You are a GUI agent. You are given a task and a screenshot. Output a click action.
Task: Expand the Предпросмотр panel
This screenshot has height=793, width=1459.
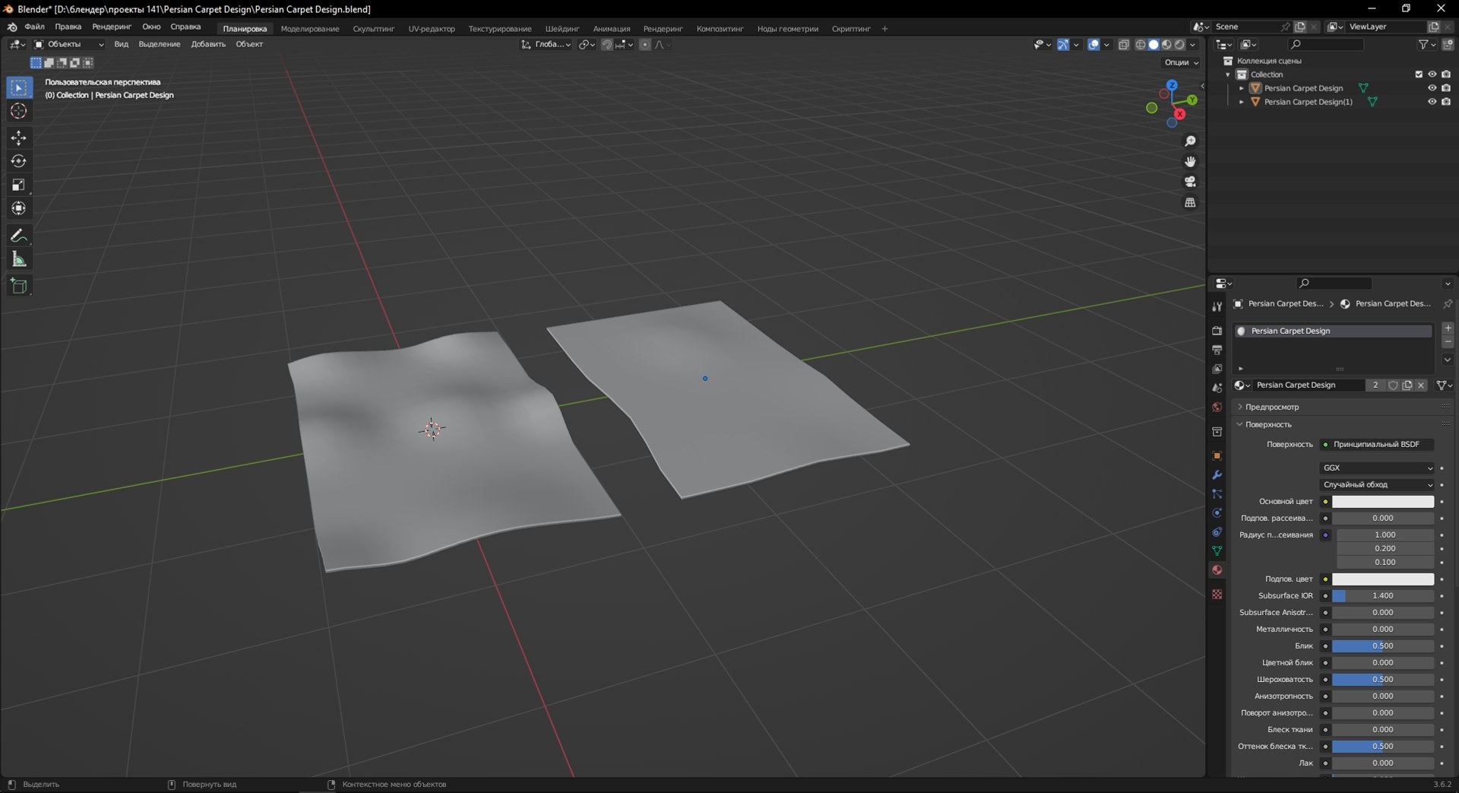pos(1340,407)
